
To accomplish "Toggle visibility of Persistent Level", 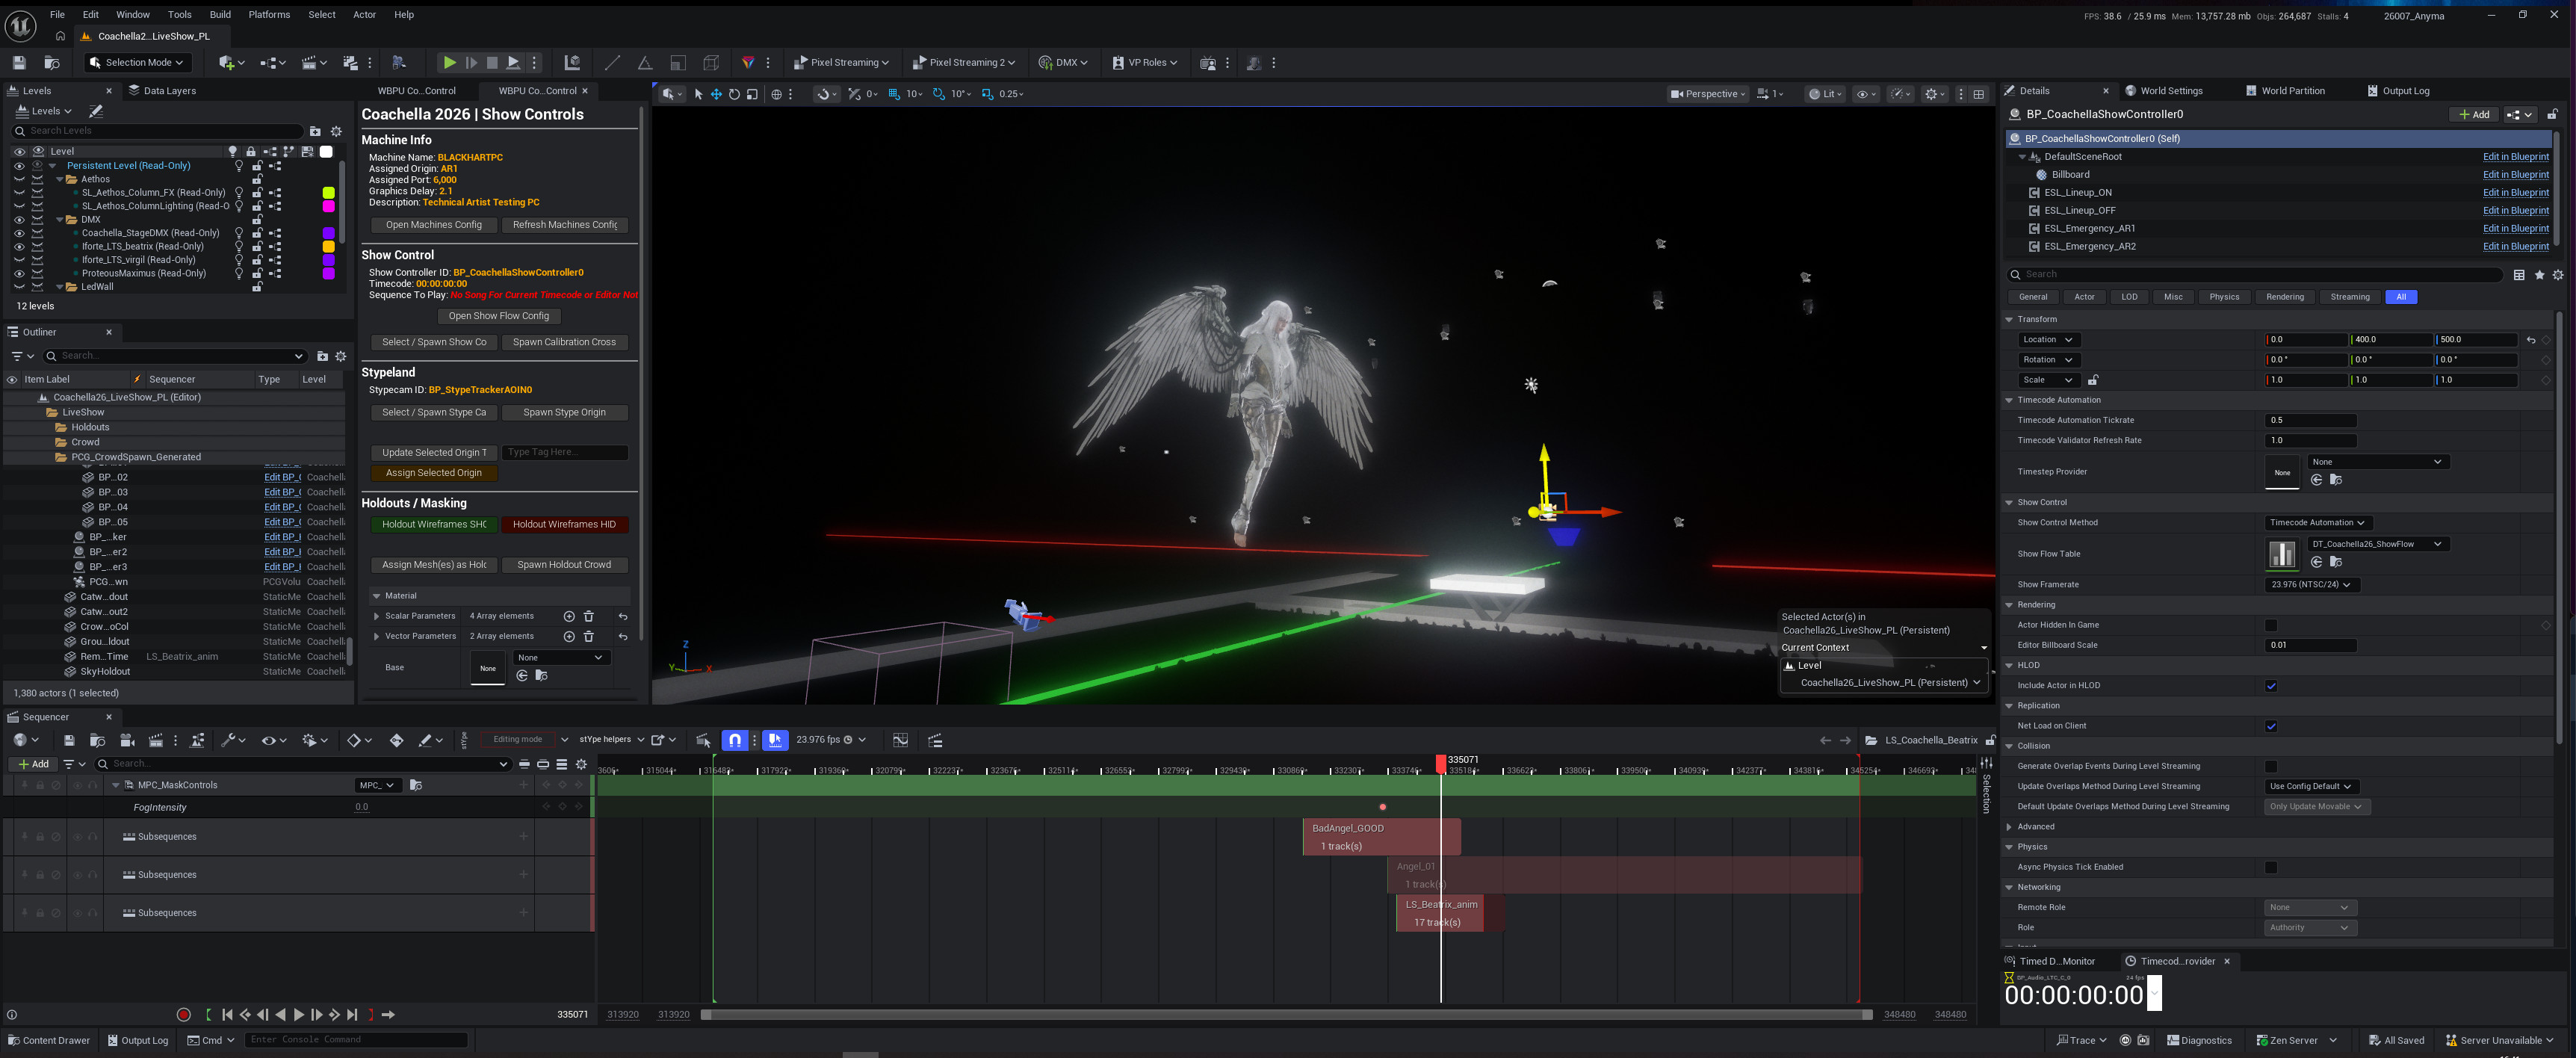I will (19, 166).
